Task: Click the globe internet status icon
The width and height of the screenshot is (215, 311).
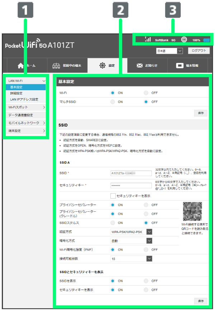Action: (x=184, y=40)
